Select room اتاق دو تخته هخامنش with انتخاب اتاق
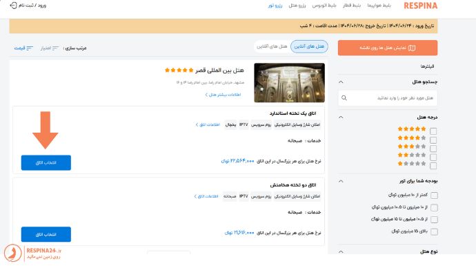476x266 pixels. coord(46,234)
